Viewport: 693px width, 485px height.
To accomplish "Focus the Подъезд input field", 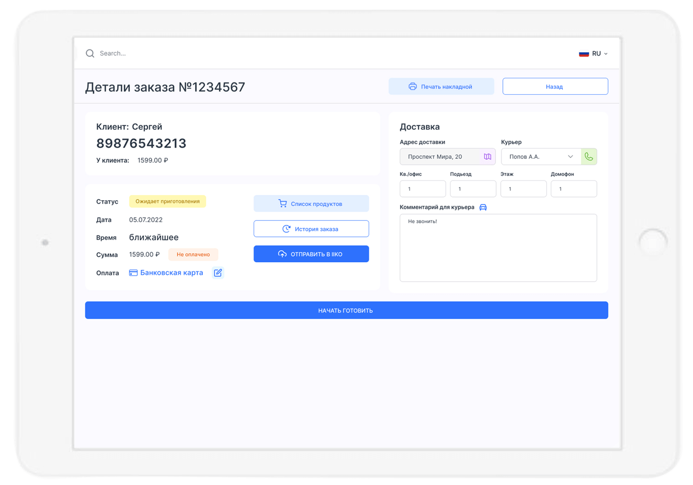I will pyautogui.click(x=473, y=189).
